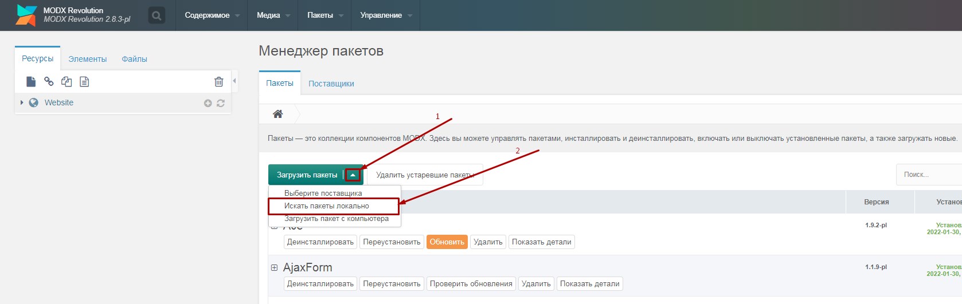Image resolution: width=962 pixels, height=304 pixels.
Task: Refresh the Website resource tree
Action: 221,103
